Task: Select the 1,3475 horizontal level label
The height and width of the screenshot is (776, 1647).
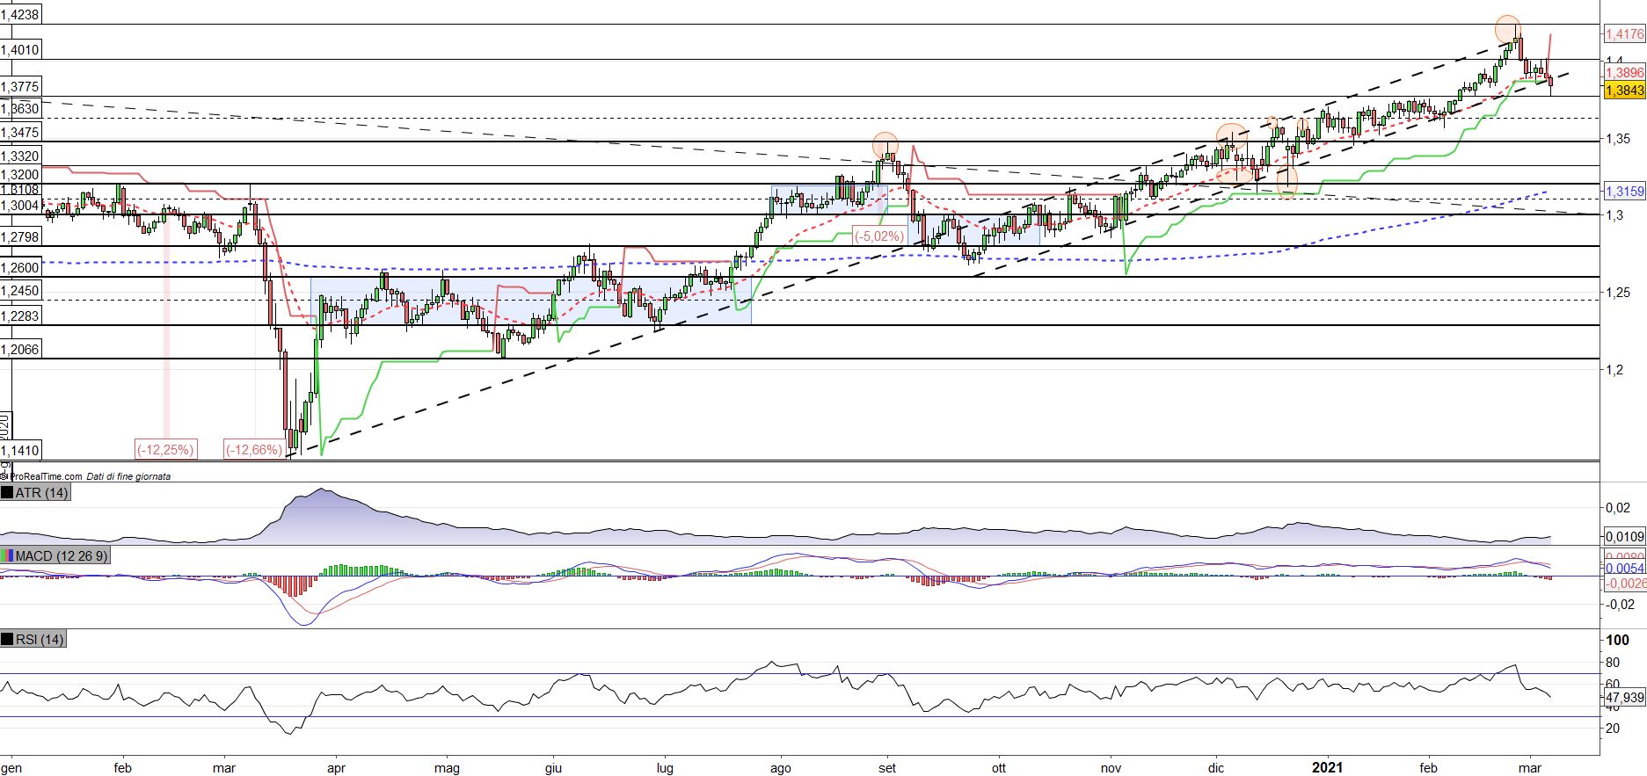Action: [20, 132]
